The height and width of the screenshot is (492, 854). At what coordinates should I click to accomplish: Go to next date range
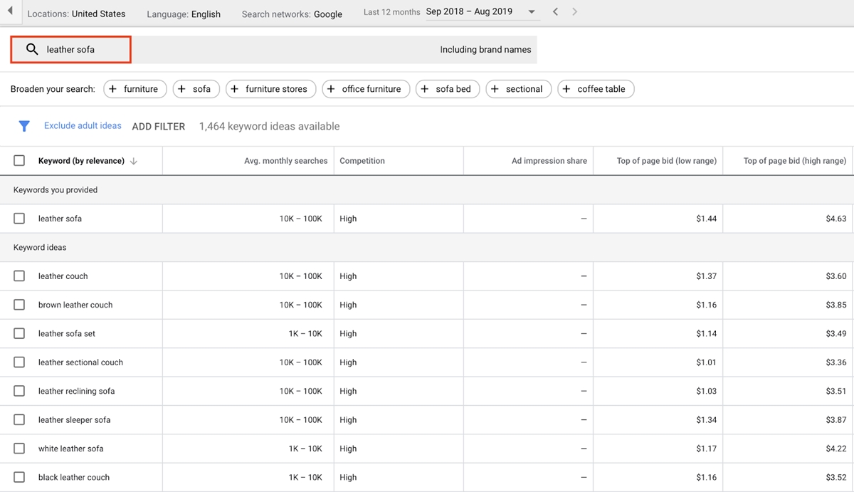tap(575, 12)
